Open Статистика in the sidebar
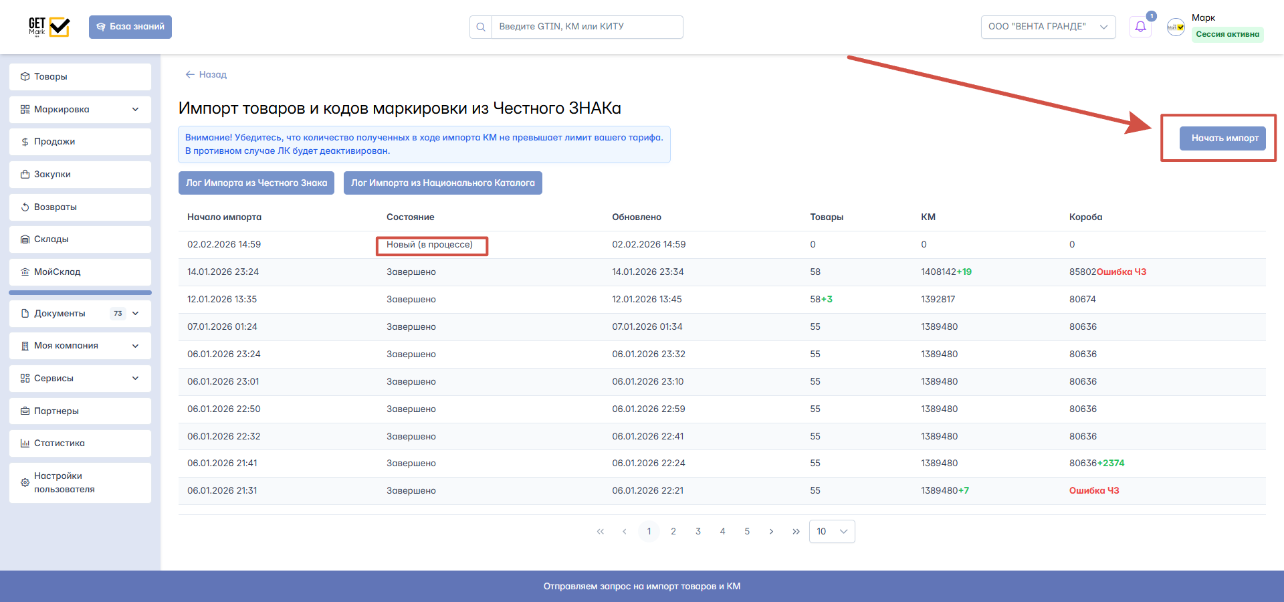The height and width of the screenshot is (602, 1284). (80, 443)
